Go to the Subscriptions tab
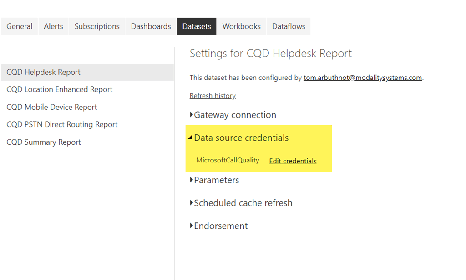 pyautogui.click(x=97, y=26)
